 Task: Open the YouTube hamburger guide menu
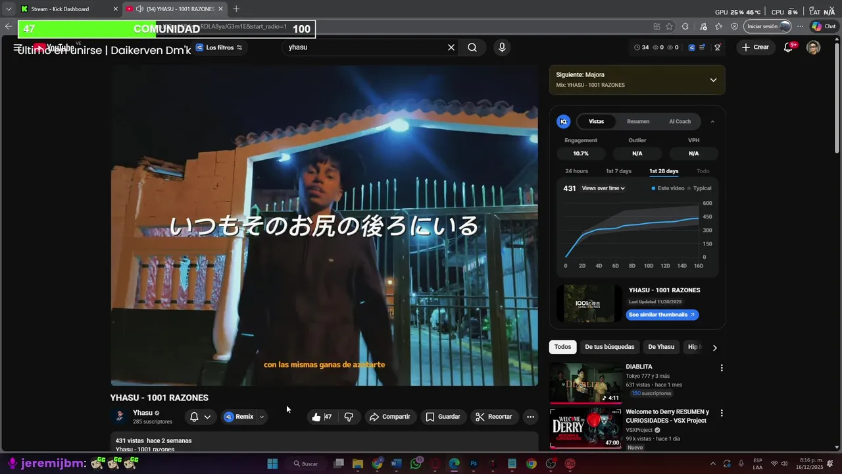click(x=18, y=47)
